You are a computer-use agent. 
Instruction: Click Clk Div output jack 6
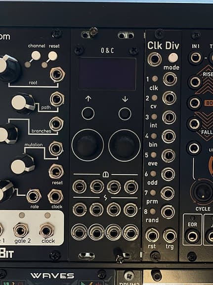point(168,174)
